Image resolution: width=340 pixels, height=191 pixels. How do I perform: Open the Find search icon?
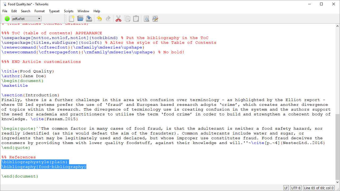tap(146, 19)
